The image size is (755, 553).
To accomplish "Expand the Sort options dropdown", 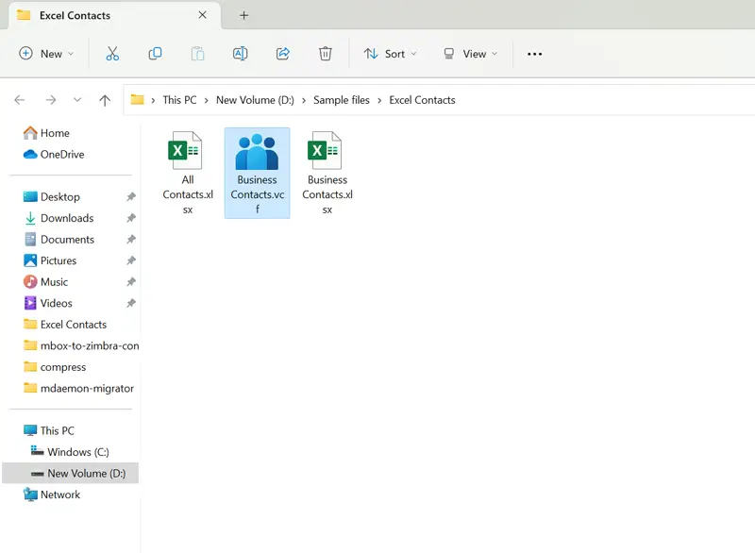I will (390, 54).
